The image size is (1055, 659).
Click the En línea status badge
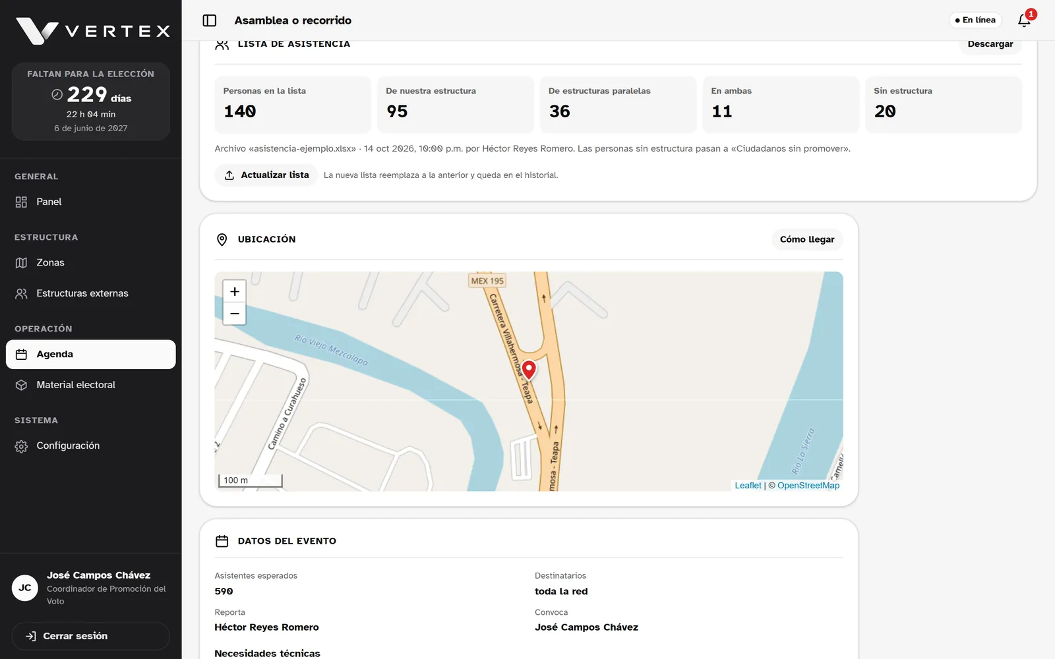tap(975, 20)
